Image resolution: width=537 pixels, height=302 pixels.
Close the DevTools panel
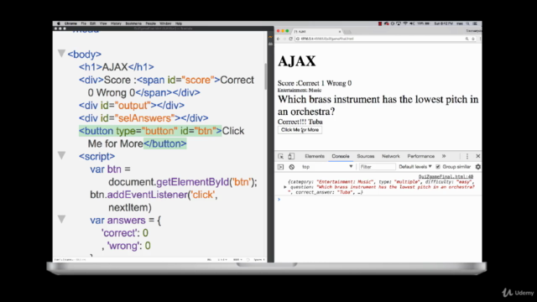coord(477,156)
